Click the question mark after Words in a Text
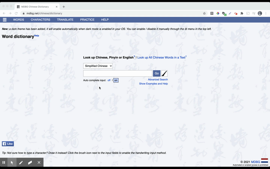The height and width of the screenshot is (169, 270). 186,57
